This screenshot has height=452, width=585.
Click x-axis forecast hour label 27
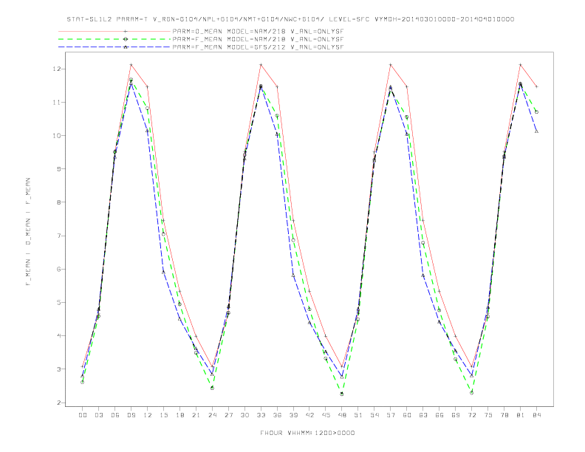pos(228,415)
